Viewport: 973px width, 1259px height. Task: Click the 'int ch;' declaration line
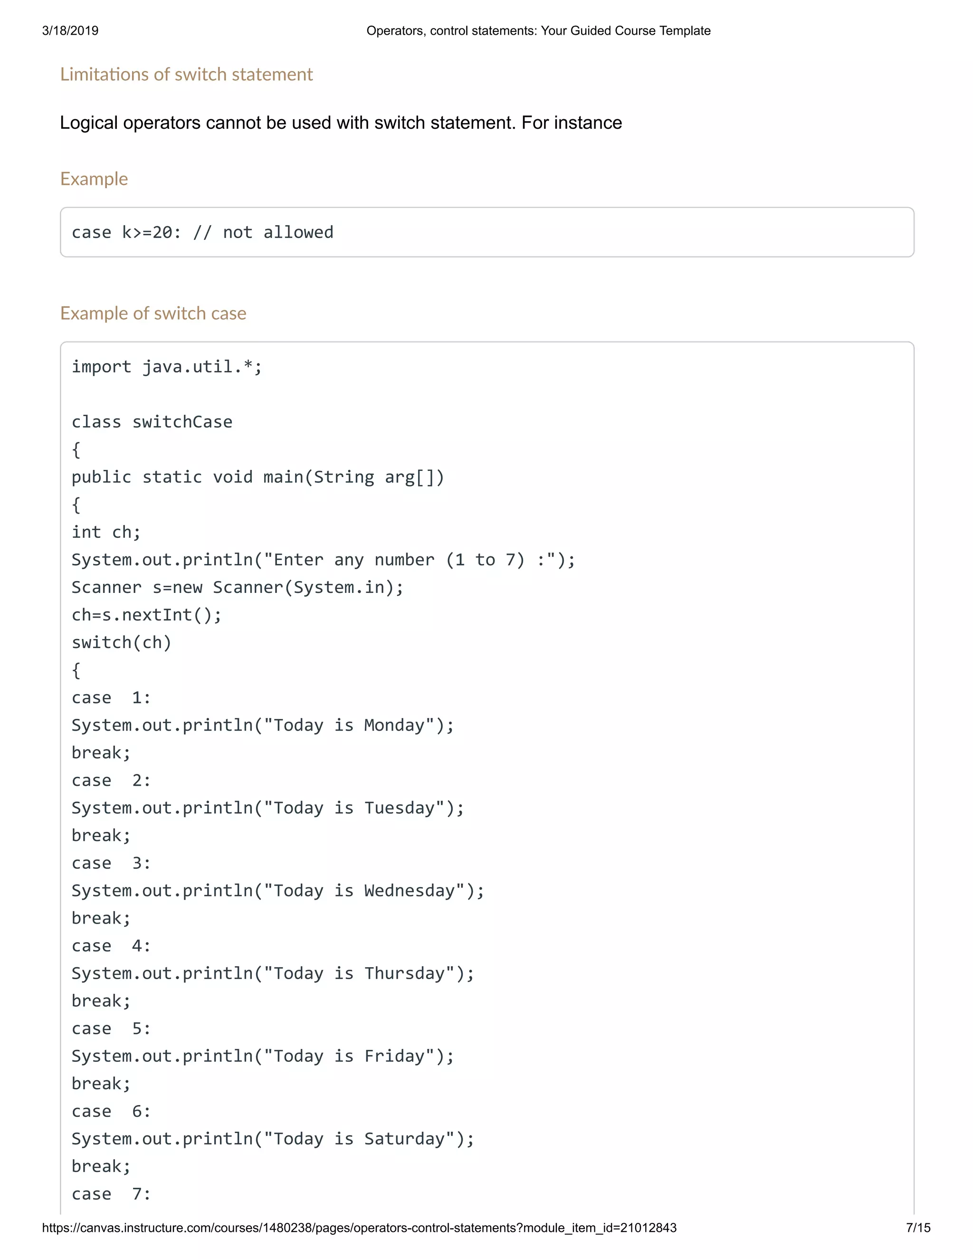[x=106, y=532]
